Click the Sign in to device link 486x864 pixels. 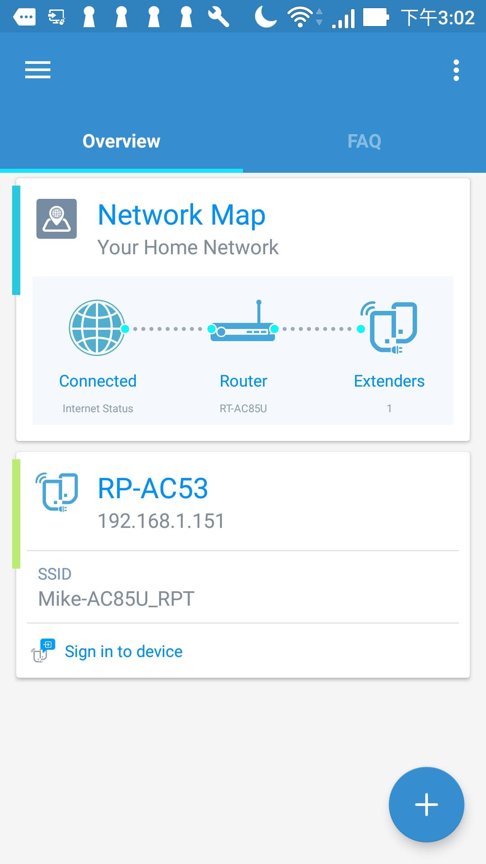[x=124, y=652]
